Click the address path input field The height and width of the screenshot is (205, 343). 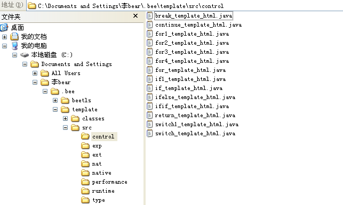(185, 6)
